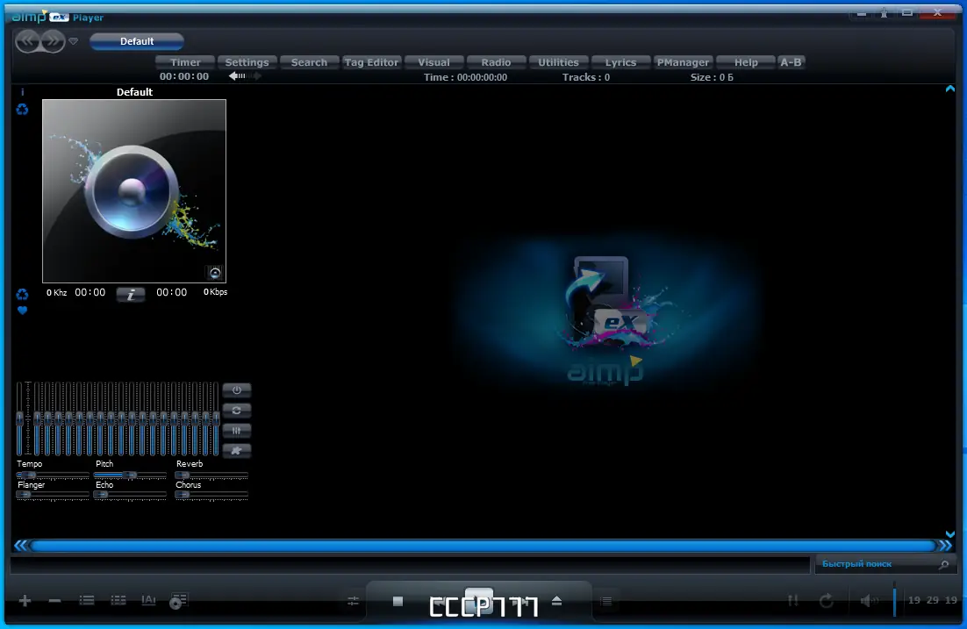Click next playlist double-arrow button
Screen dimensions: 967x629
[53, 41]
